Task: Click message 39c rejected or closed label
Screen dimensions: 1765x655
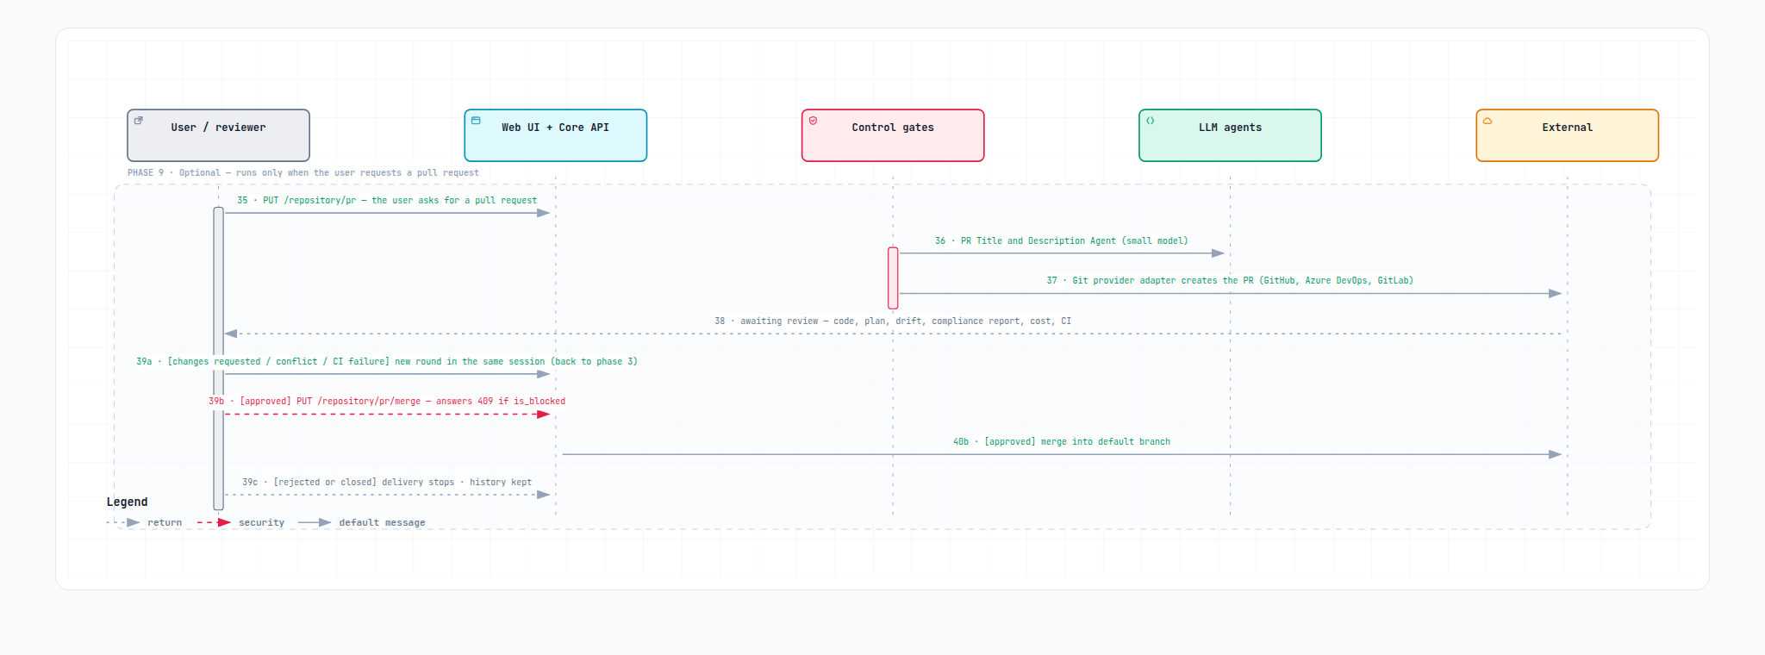Action: coord(387,482)
